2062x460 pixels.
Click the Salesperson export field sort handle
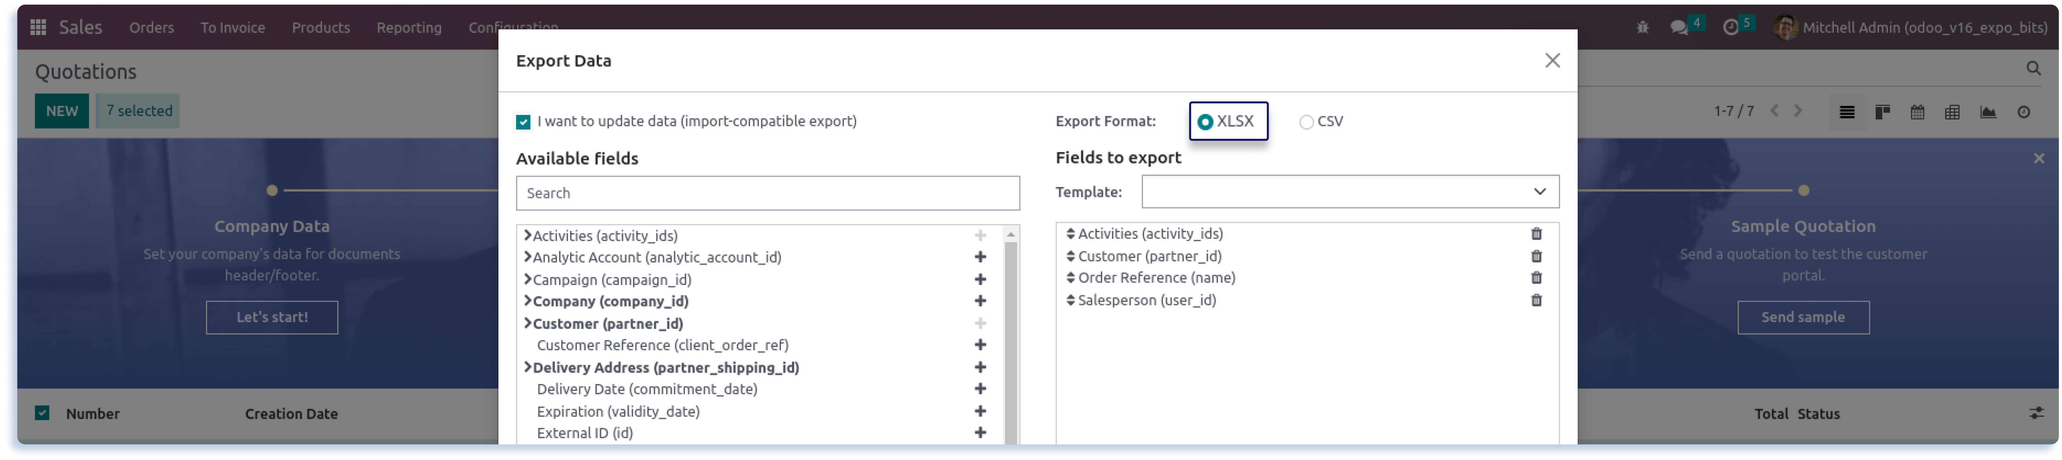(1071, 301)
